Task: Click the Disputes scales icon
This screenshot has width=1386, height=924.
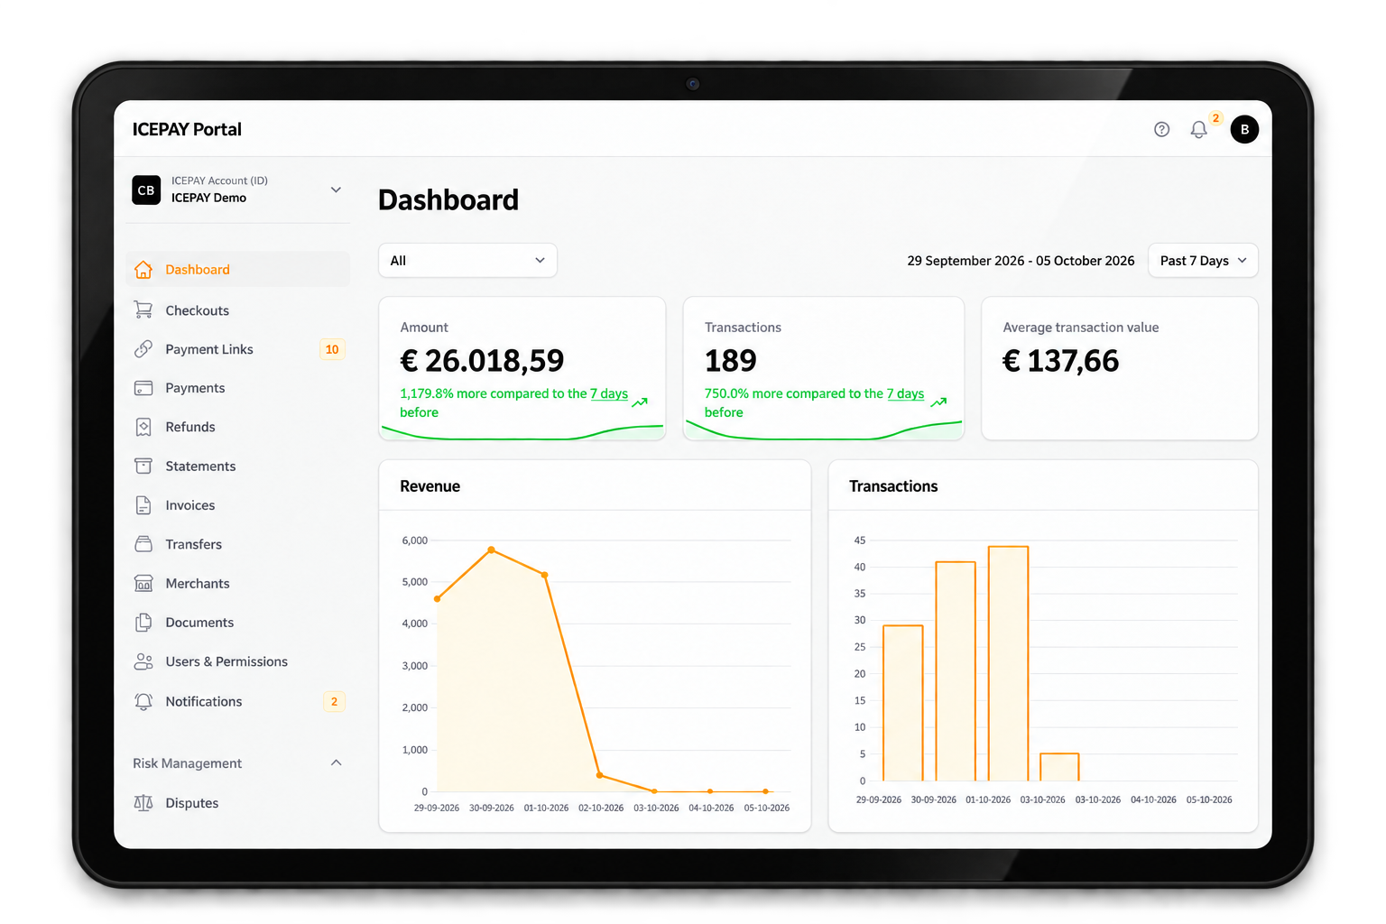Action: coord(143,803)
